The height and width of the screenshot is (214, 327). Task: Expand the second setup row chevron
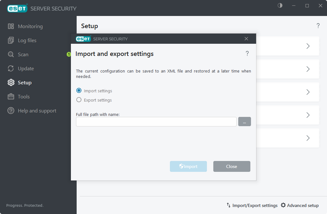click(x=308, y=69)
